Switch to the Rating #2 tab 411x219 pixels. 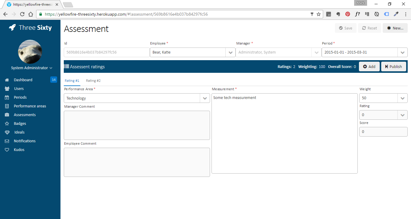pyautogui.click(x=93, y=81)
